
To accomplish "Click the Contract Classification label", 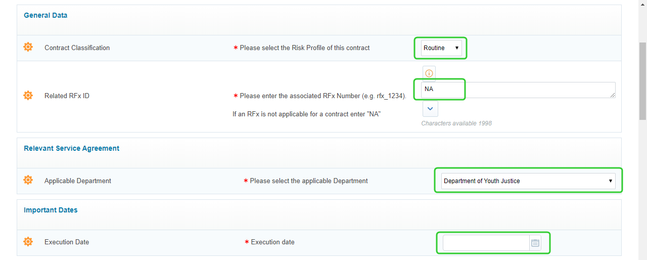I will click(77, 48).
